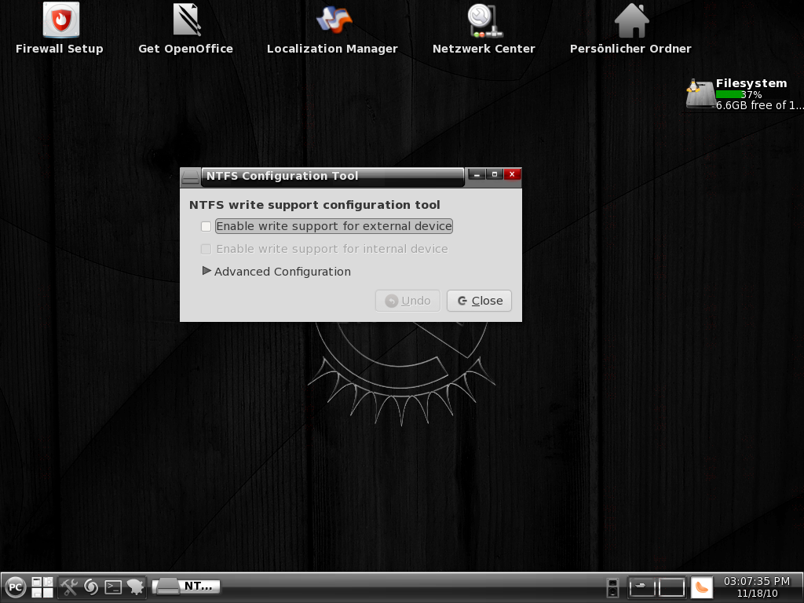The image size is (804, 603).
Task: Switch to the second empty workspace
Action: pos(671,587)
